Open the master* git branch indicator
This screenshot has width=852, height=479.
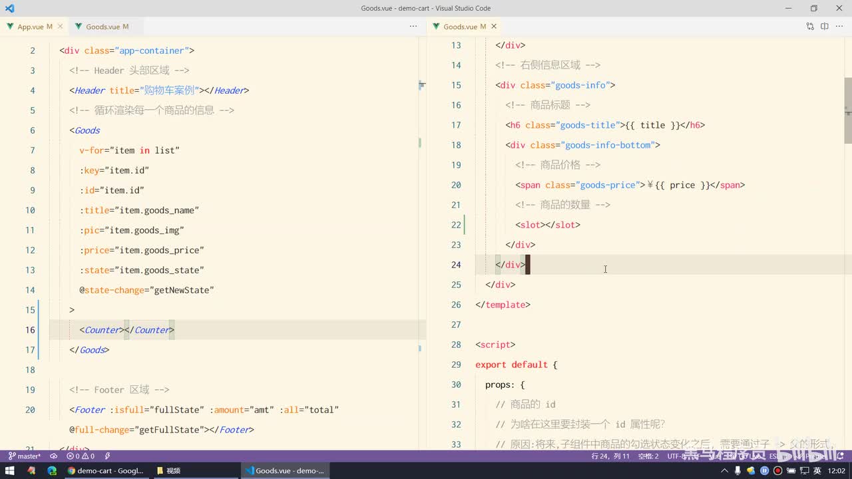click(25, 456)
